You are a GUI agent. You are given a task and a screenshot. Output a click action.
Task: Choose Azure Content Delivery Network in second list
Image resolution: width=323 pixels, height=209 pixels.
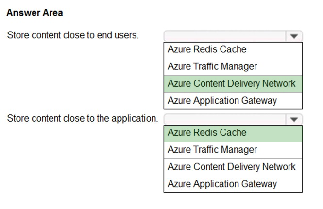click(x=233, y=167)
